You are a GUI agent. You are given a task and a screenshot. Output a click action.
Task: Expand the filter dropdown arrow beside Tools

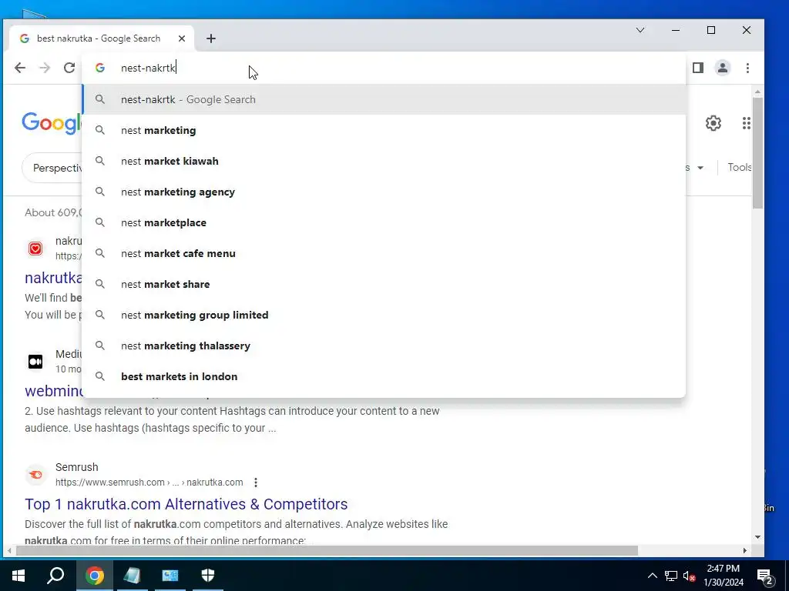point(700,168)
